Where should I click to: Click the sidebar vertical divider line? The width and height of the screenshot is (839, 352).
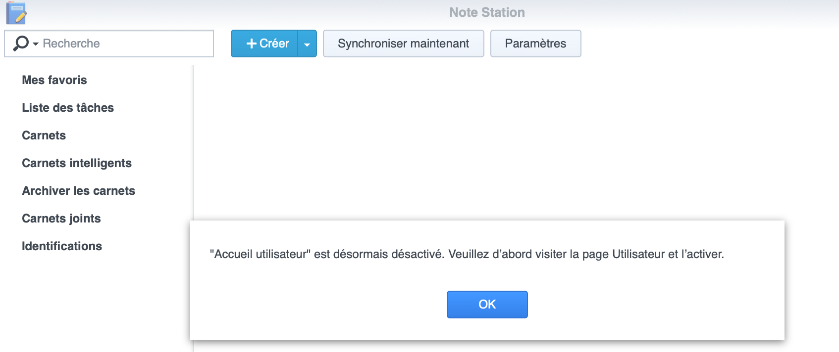194,142
